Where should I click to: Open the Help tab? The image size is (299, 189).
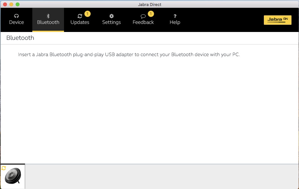tap(175, 20)
